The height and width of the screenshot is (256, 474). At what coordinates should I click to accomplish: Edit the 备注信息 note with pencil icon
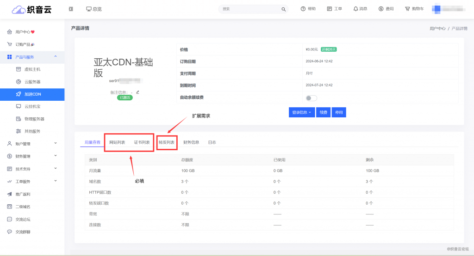pyautogui.click(x=137, y=92)
